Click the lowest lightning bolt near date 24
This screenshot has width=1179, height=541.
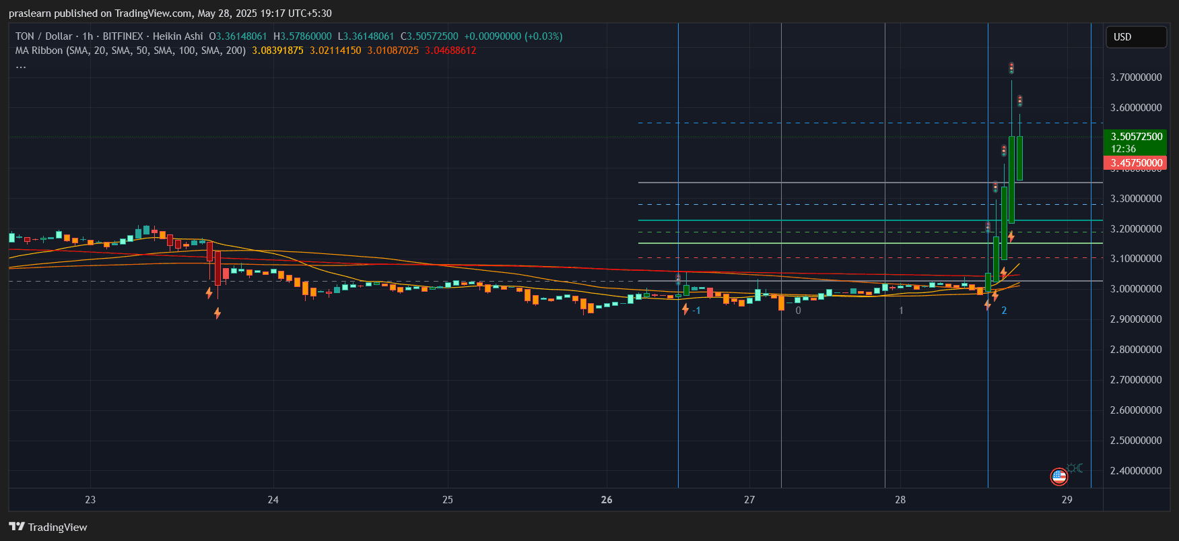(217, 313)
